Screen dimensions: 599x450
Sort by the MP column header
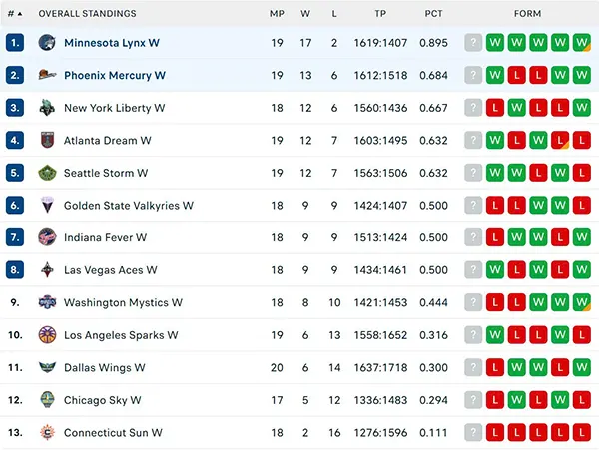(x=277, y=14)
